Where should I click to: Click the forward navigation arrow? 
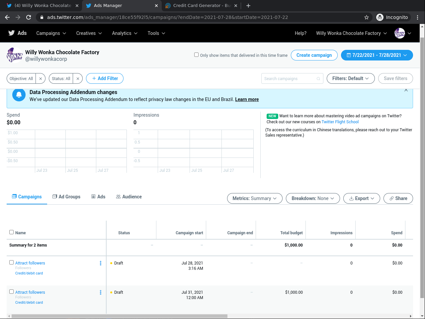pos(18,17)
